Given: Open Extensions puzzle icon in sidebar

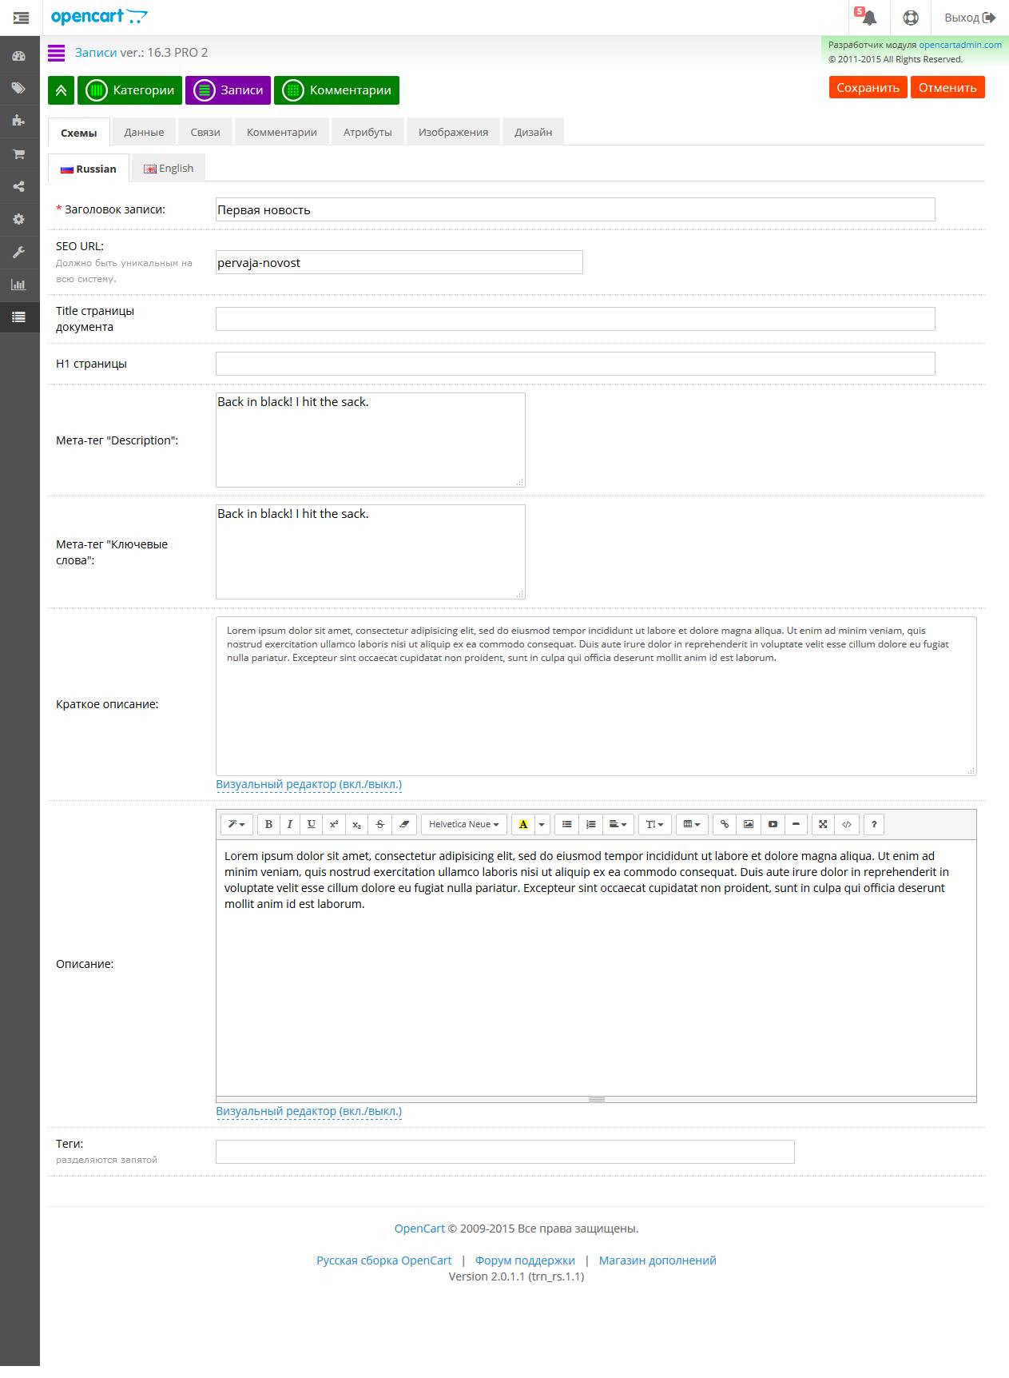Looking at the screenshot, I should click(18, 121).
